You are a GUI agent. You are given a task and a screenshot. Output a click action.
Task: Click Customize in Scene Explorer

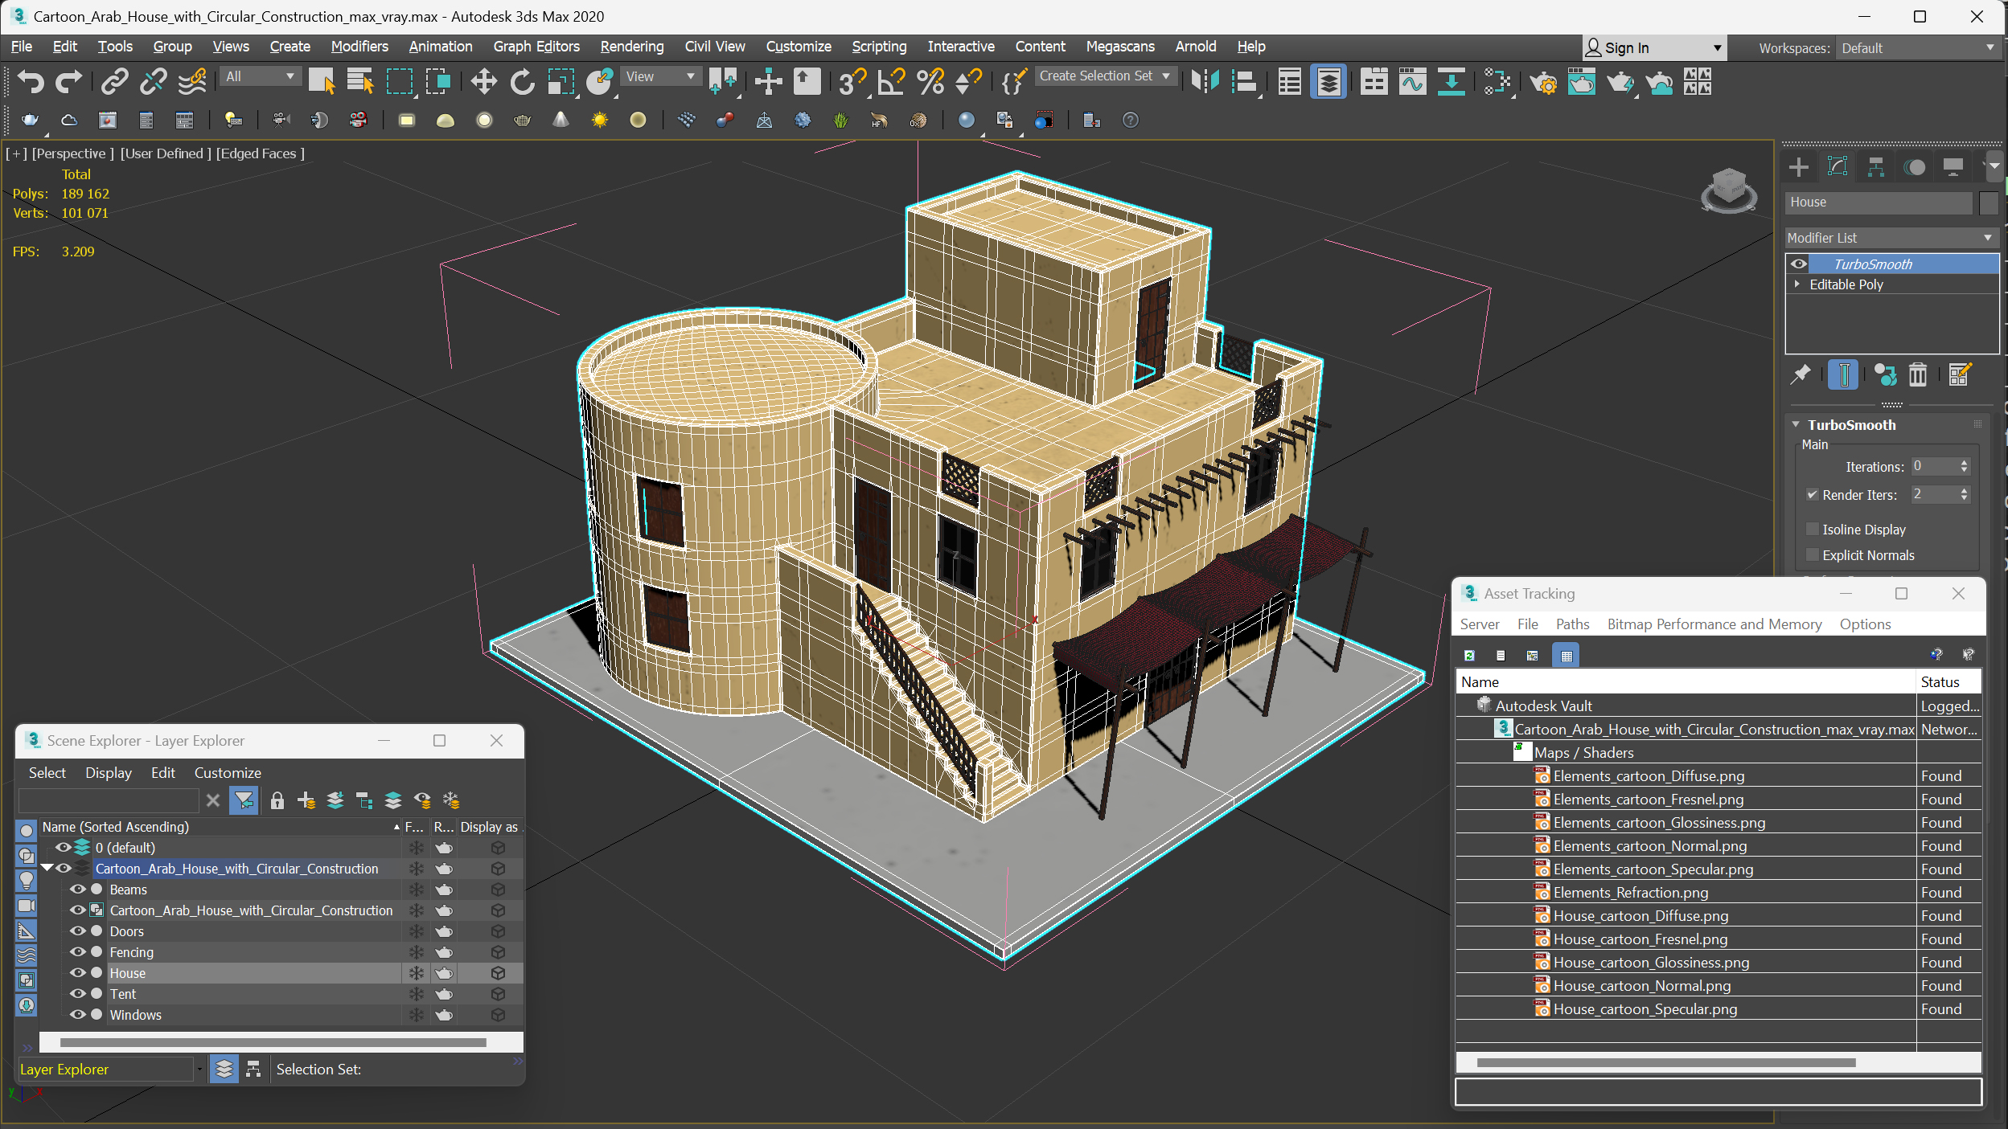(x=228, y=772)
